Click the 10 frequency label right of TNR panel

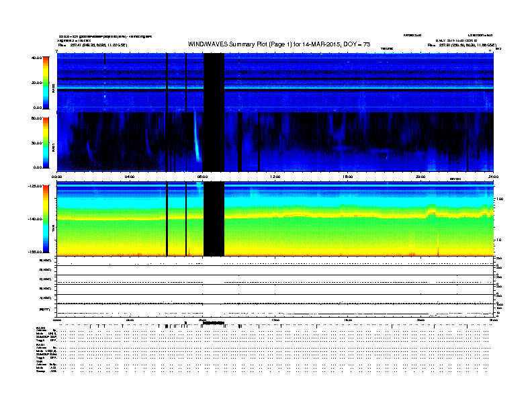(499, 240)
